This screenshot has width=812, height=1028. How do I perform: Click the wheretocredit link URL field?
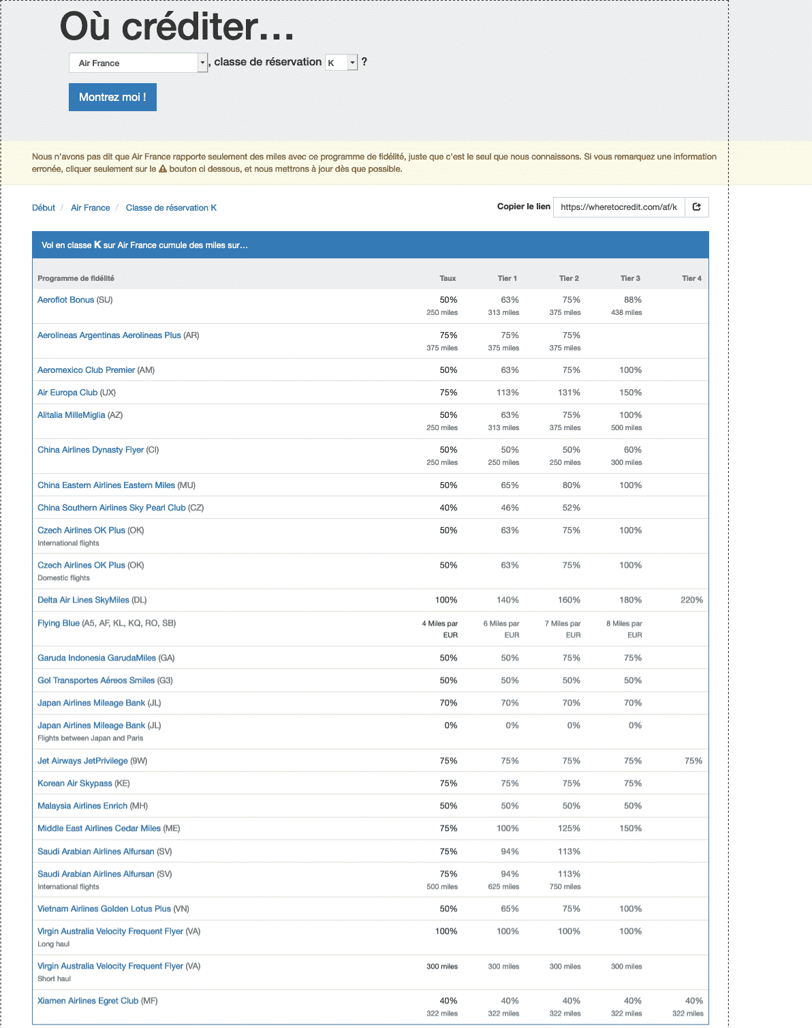tap(619, 207)
